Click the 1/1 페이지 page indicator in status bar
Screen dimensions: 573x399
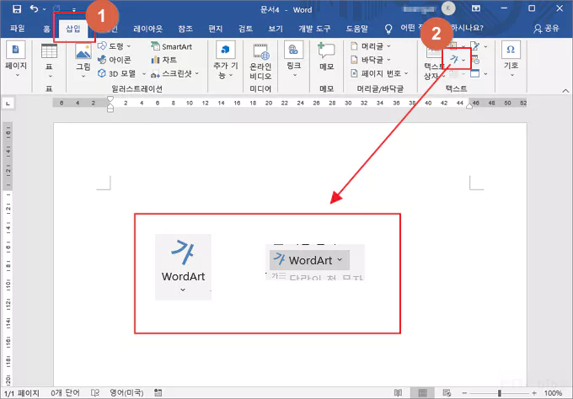point(22,393)
